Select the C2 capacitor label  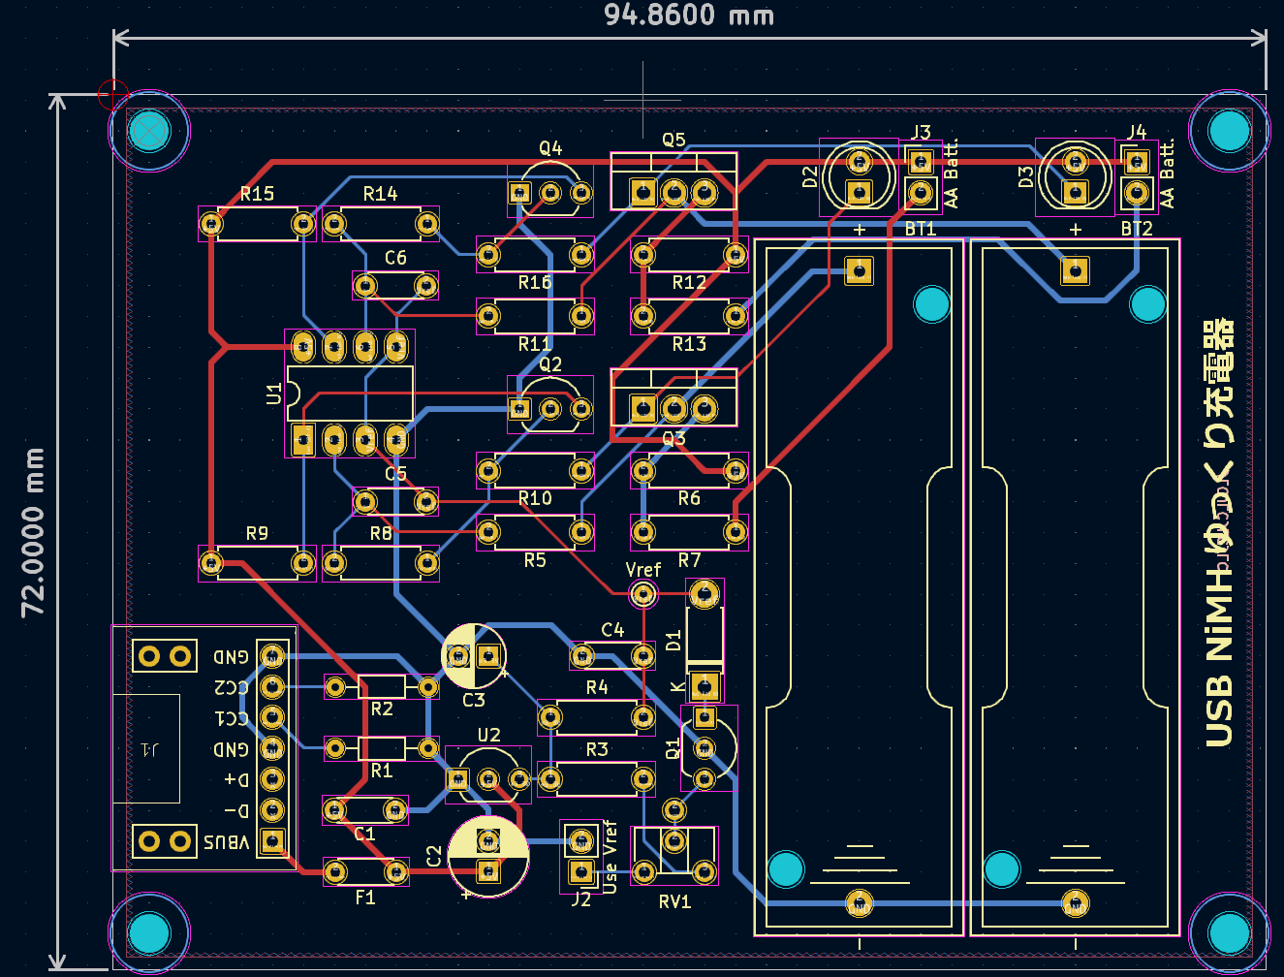pyautogui.click(x=433, y=856)
